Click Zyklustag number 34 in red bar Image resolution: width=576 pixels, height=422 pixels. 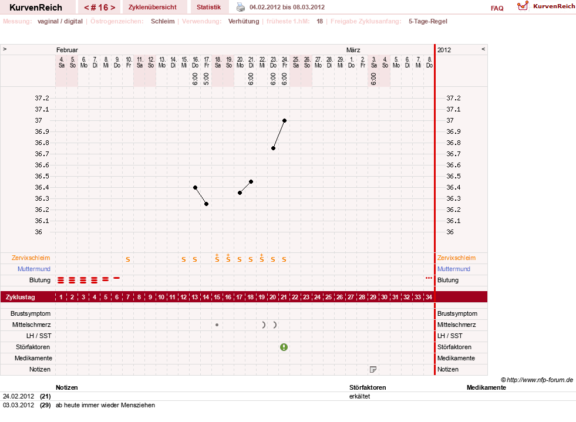pos(429,297)
